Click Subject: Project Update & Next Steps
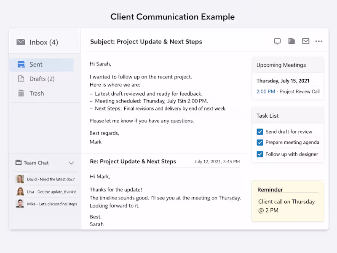This screenshot has height=253, width=337. click(146, 41)
